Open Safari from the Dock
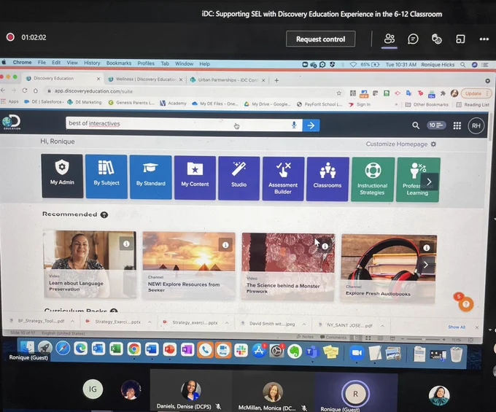This screenshot has height=412, width=496. 63,348
